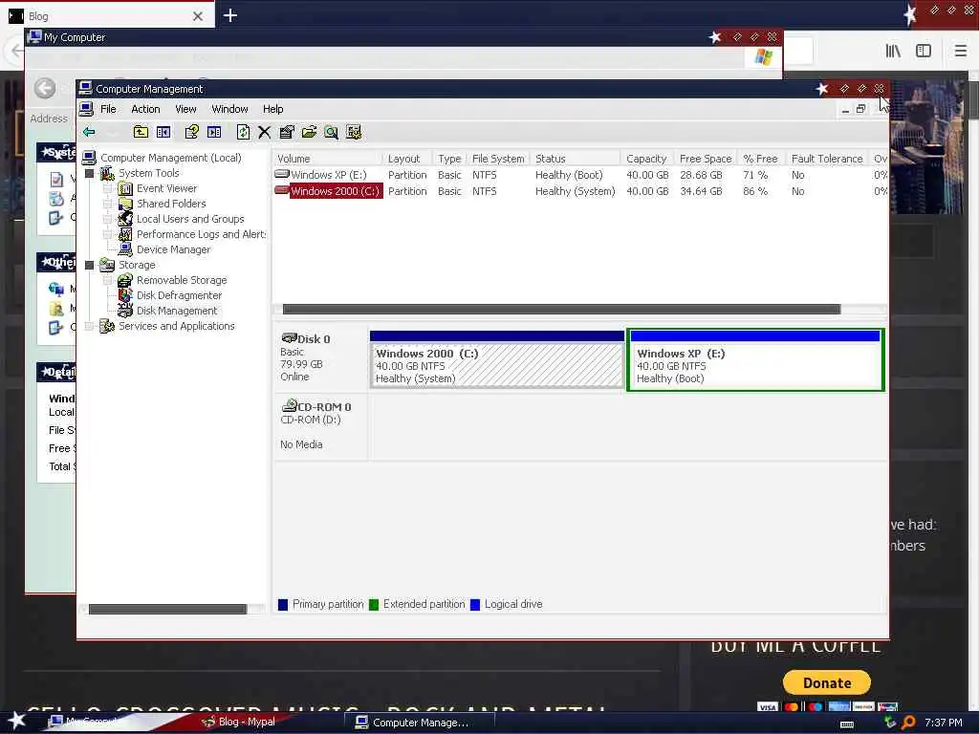Click the Device Manager tree icon
The image size is (979, 734).
[x=125, y=249]
